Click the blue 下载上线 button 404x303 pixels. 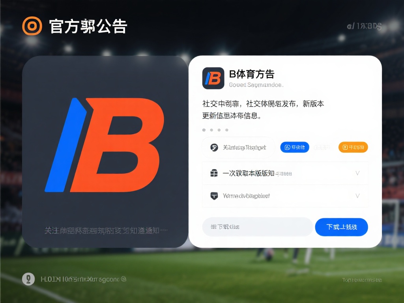pyautogui.click(x=341, y=227)
